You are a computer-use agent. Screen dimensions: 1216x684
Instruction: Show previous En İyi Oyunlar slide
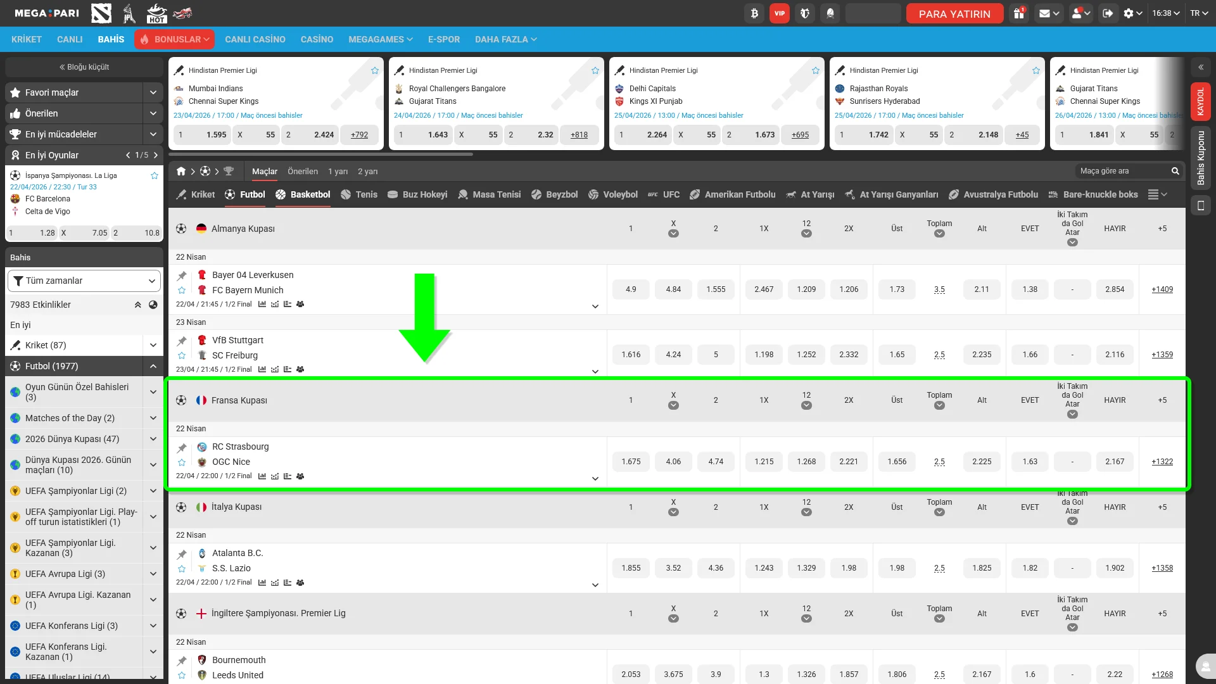coord(128,155)
